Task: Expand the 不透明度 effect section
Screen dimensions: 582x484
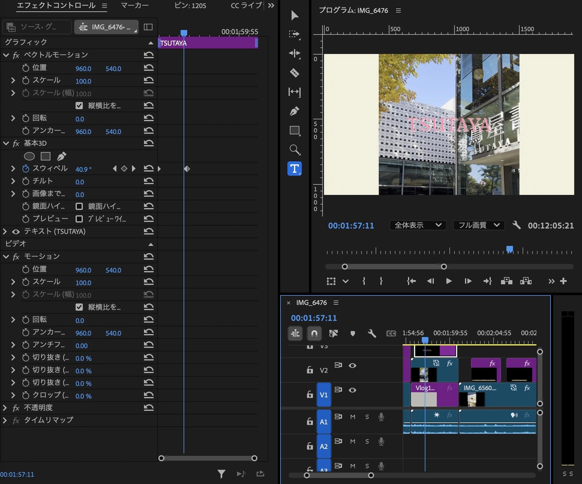Action: pos(5,408)
